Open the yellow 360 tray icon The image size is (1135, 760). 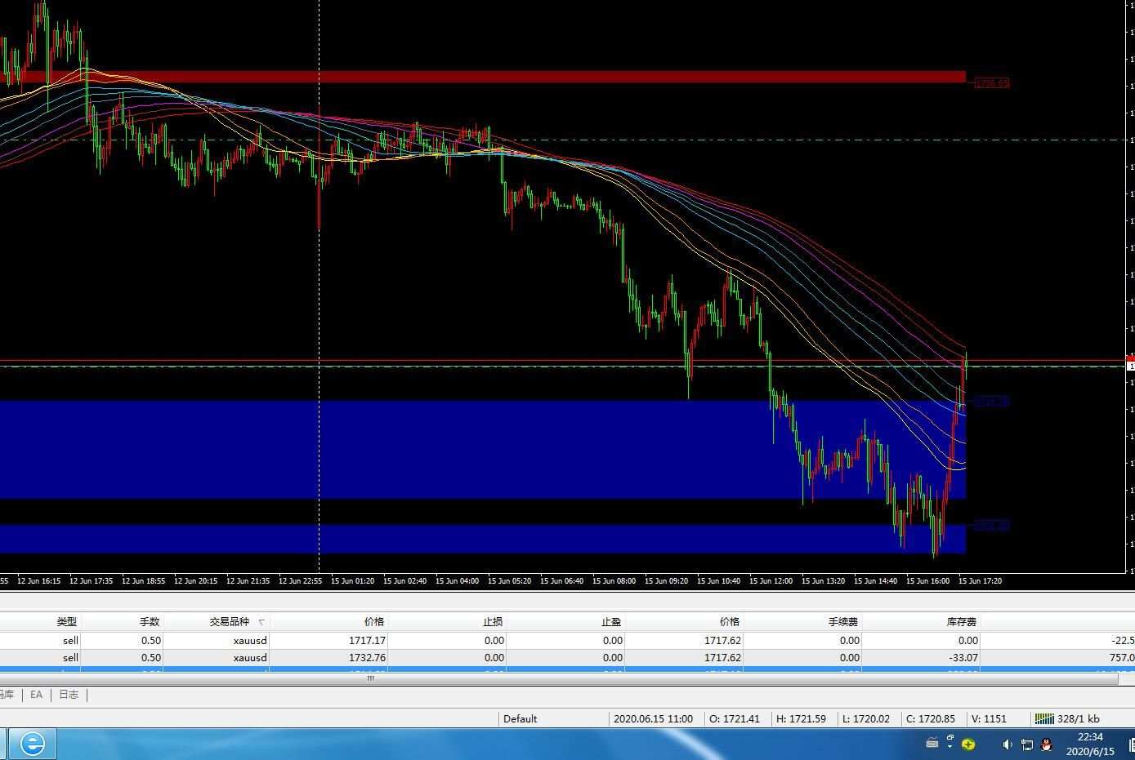(968, 744)
